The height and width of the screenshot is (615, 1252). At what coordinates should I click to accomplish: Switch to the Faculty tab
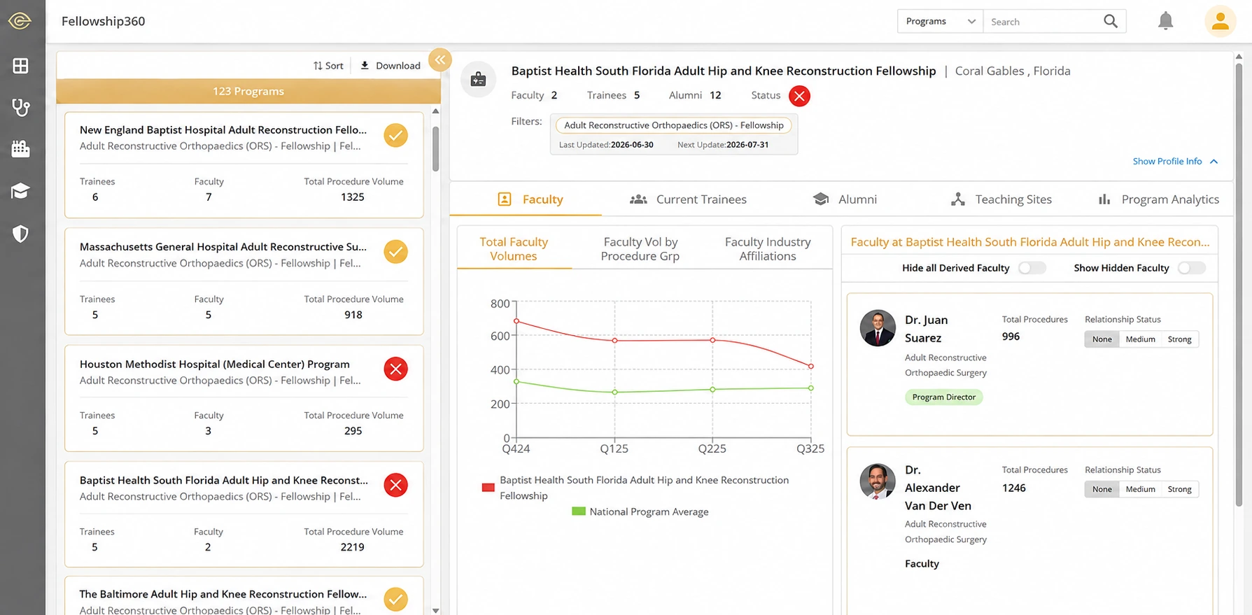coord(526,199)
